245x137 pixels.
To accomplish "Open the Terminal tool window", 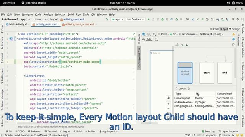I will 51,131.
